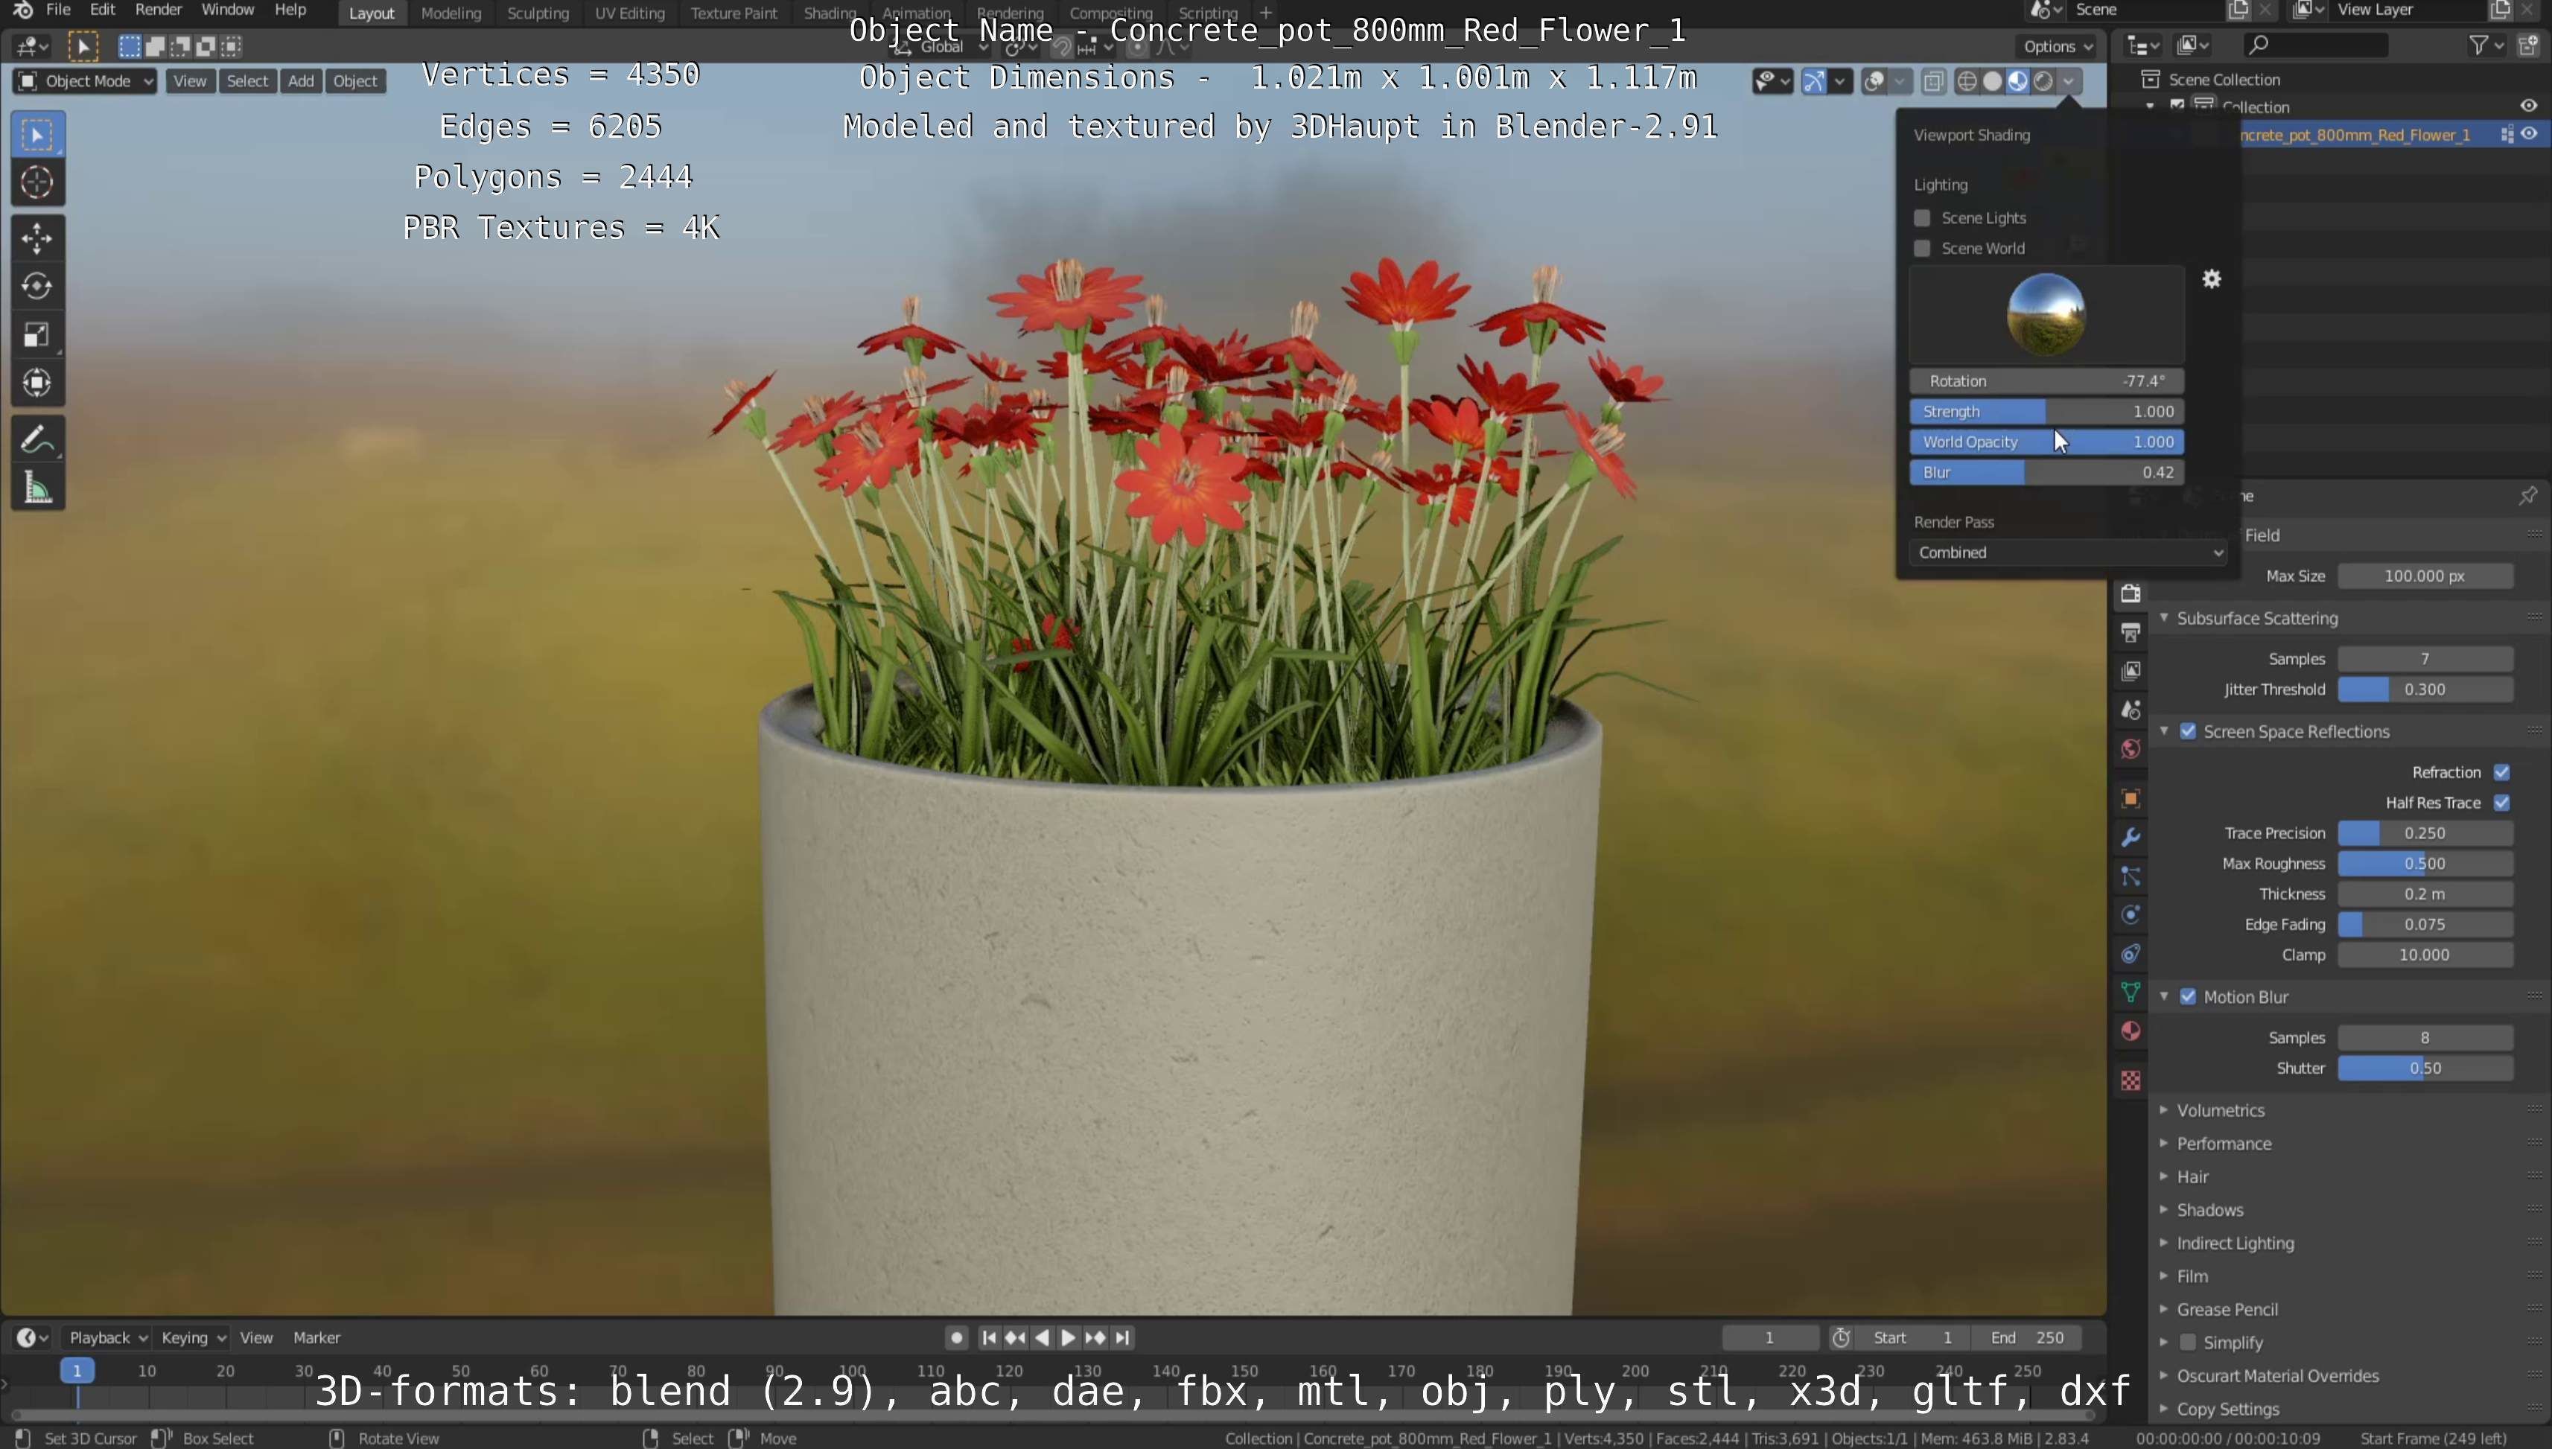
Task: Open Output properties tab
Action: coord(2130,633)
